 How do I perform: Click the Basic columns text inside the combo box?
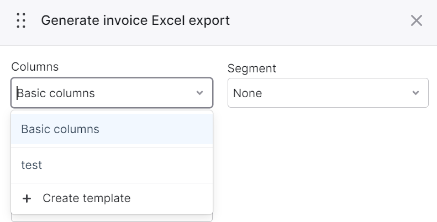56,93
